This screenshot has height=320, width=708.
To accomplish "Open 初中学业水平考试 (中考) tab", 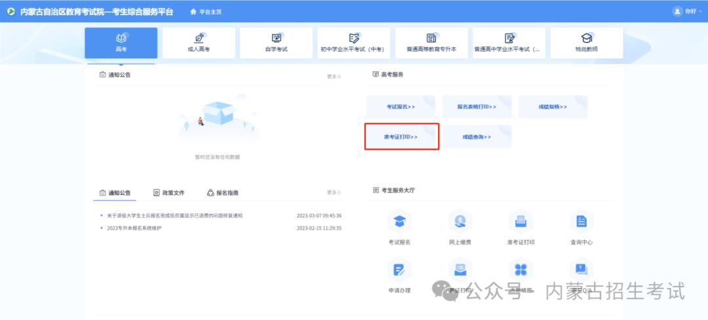I will pyautogui.click(x=353, y=43).
